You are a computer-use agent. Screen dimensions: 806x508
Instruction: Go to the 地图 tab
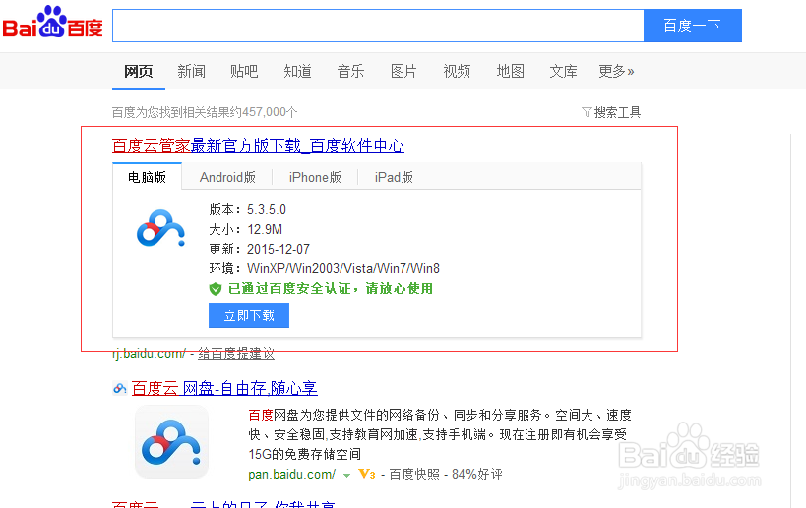point(510,71)
